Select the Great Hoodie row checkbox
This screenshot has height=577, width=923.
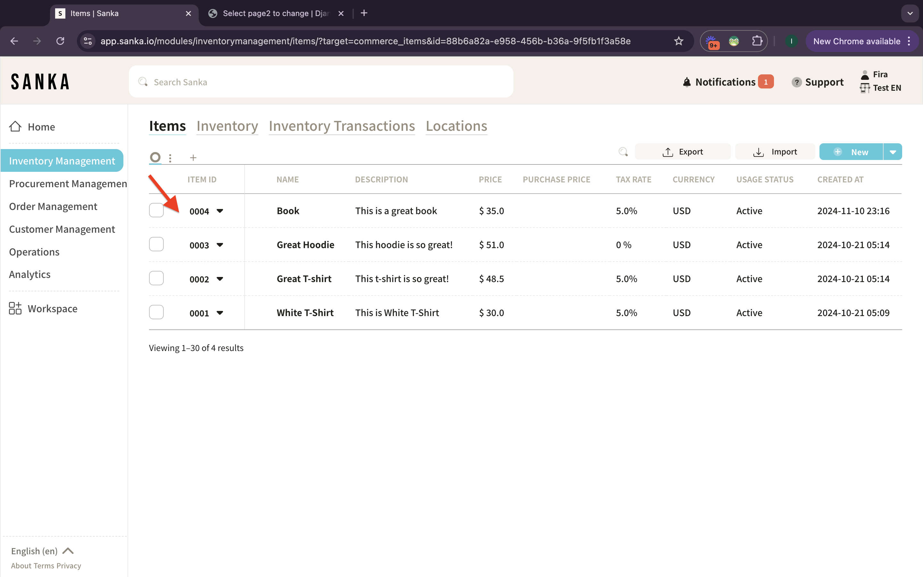click(156, 244)
